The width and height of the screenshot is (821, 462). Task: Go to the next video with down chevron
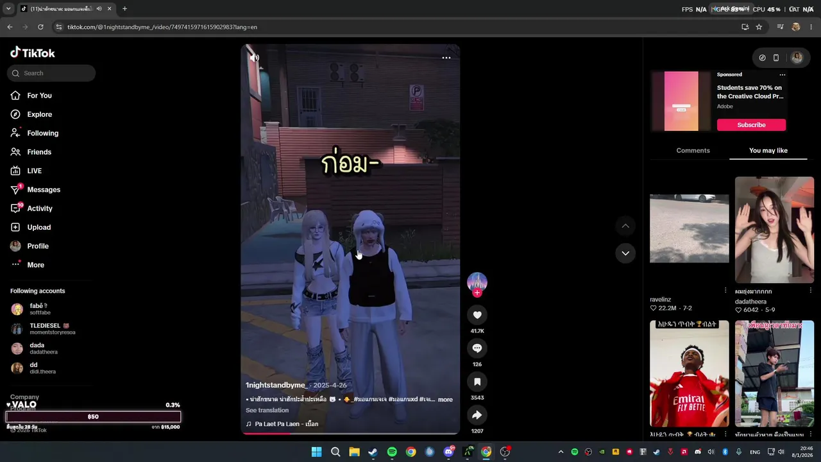(x=625, y=253)
